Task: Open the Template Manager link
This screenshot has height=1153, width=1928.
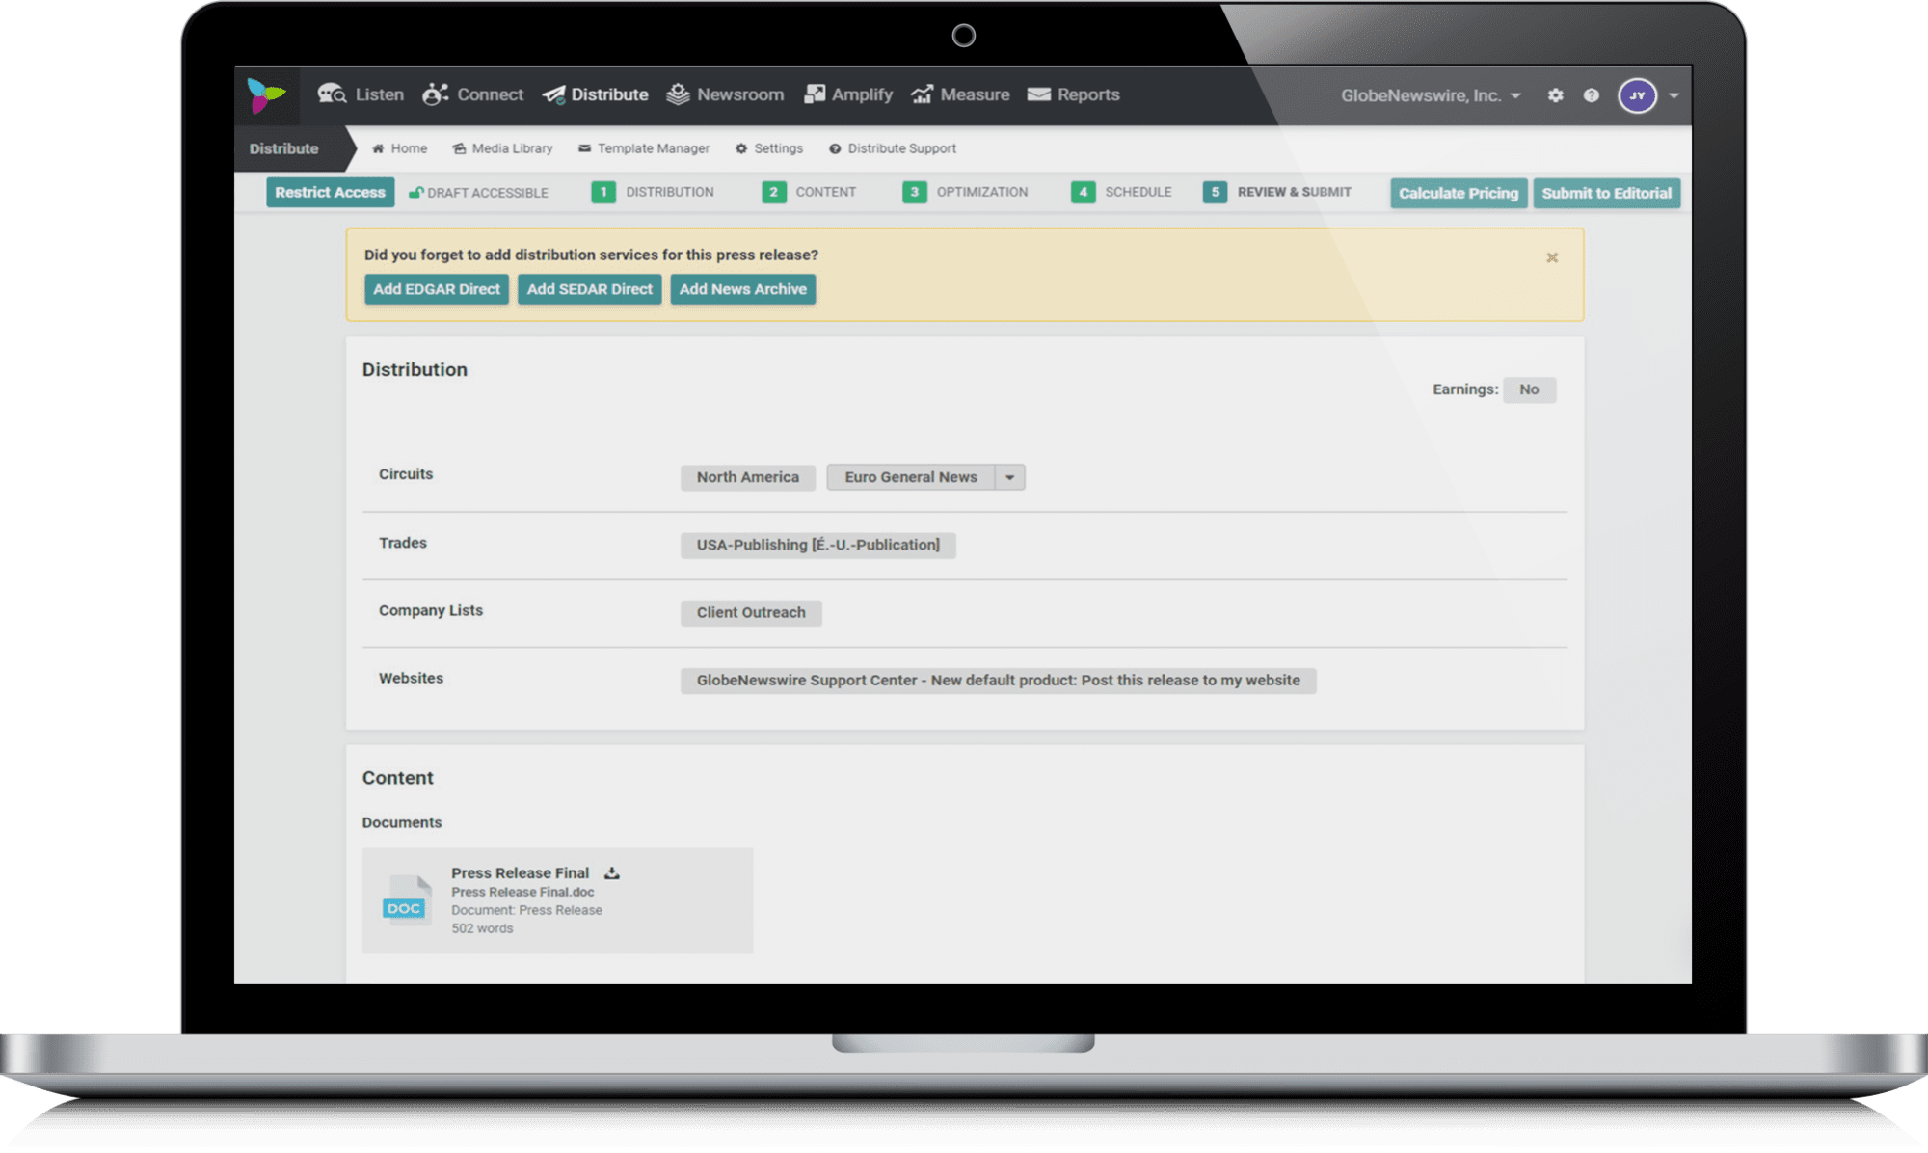Action: coord(643,148)
